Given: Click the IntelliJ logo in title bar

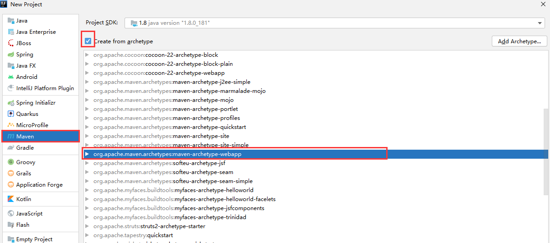Looking at the screenshot, I should (4, 4).
